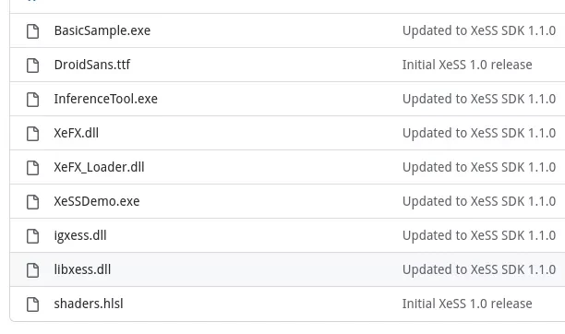Open the libxess.dll file
The image size is (565, 334).
(82, 269)
